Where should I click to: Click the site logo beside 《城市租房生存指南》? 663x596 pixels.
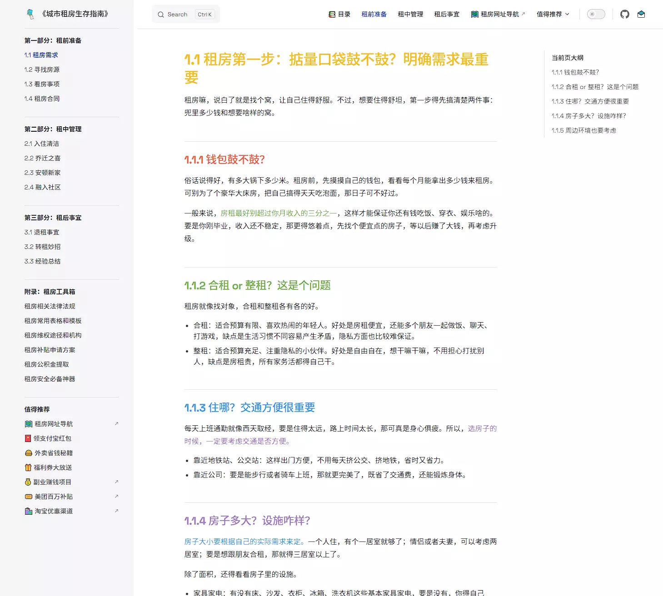30,14
